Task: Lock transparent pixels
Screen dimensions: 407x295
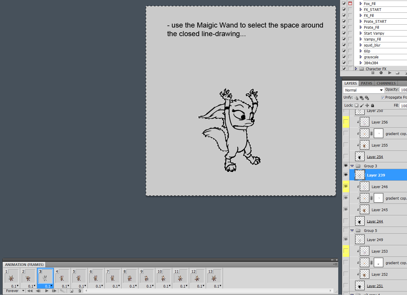Action: tap(356, 105)
